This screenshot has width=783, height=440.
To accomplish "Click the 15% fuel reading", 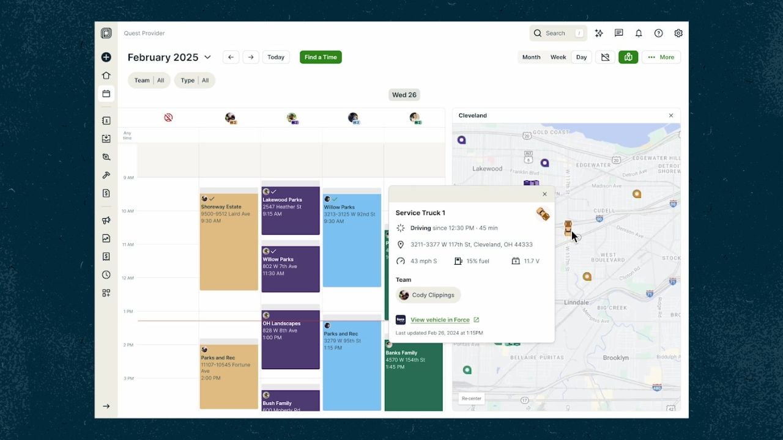I will click(x=472, y=261).
